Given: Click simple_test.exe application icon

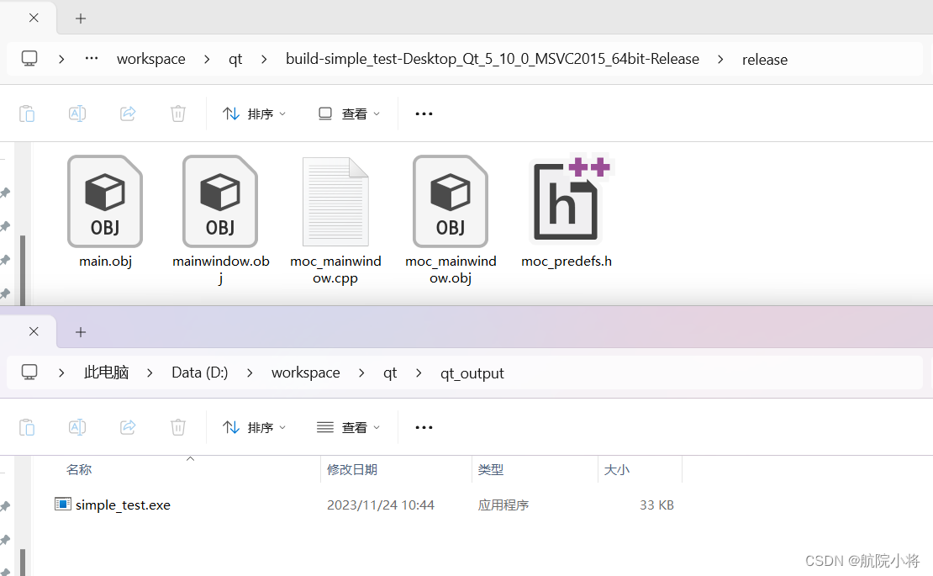Looking at the screenshot, I should coord(62,504).
